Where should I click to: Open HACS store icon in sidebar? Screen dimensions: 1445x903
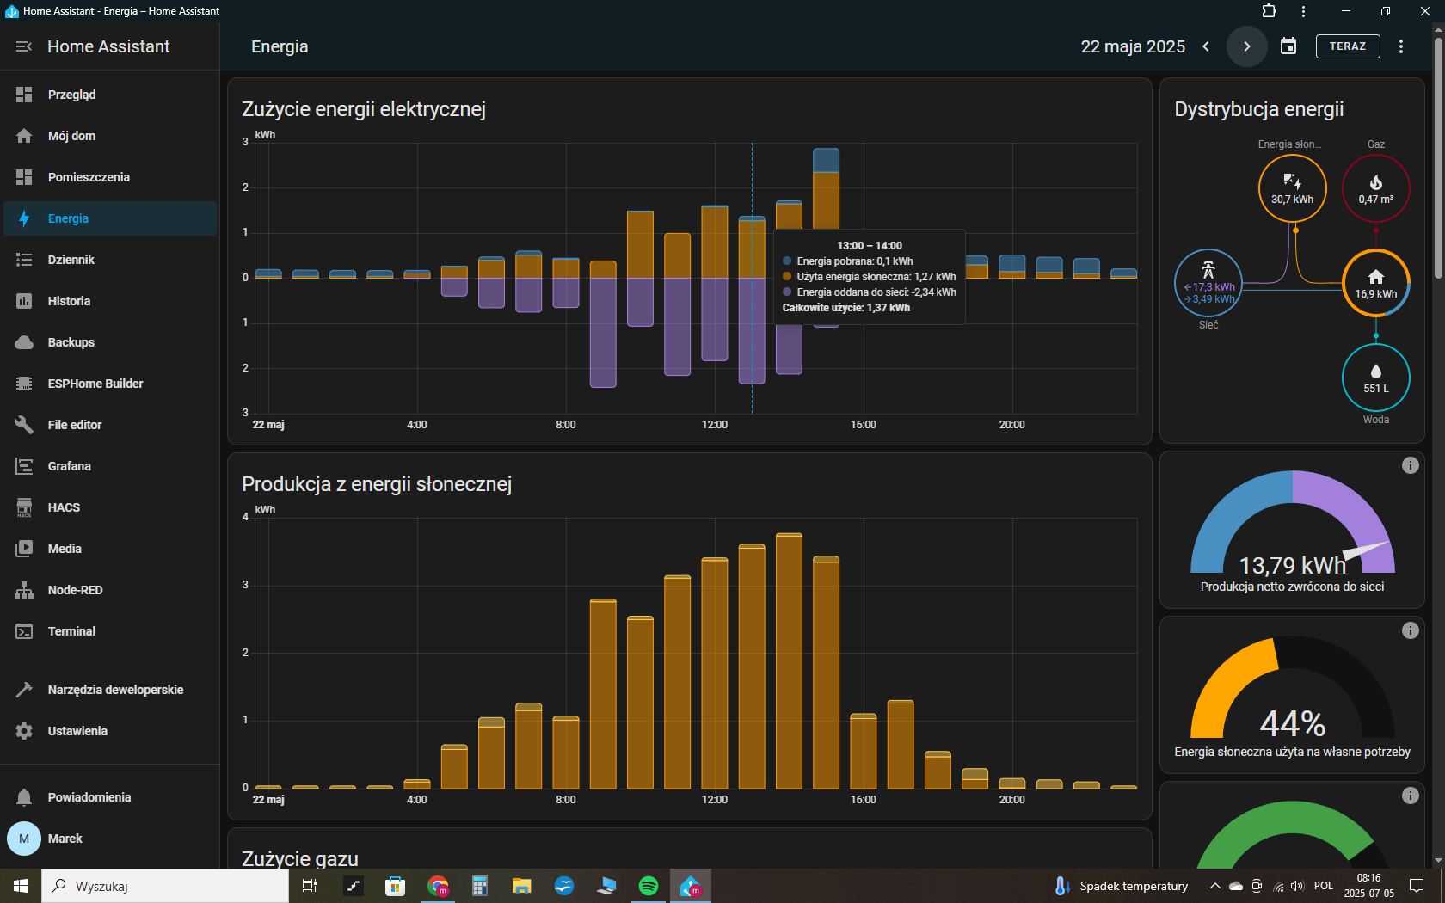point(24,507)
